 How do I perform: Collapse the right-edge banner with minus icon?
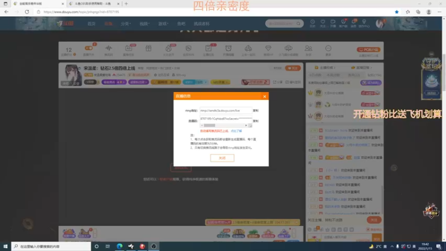coord(432,54)
